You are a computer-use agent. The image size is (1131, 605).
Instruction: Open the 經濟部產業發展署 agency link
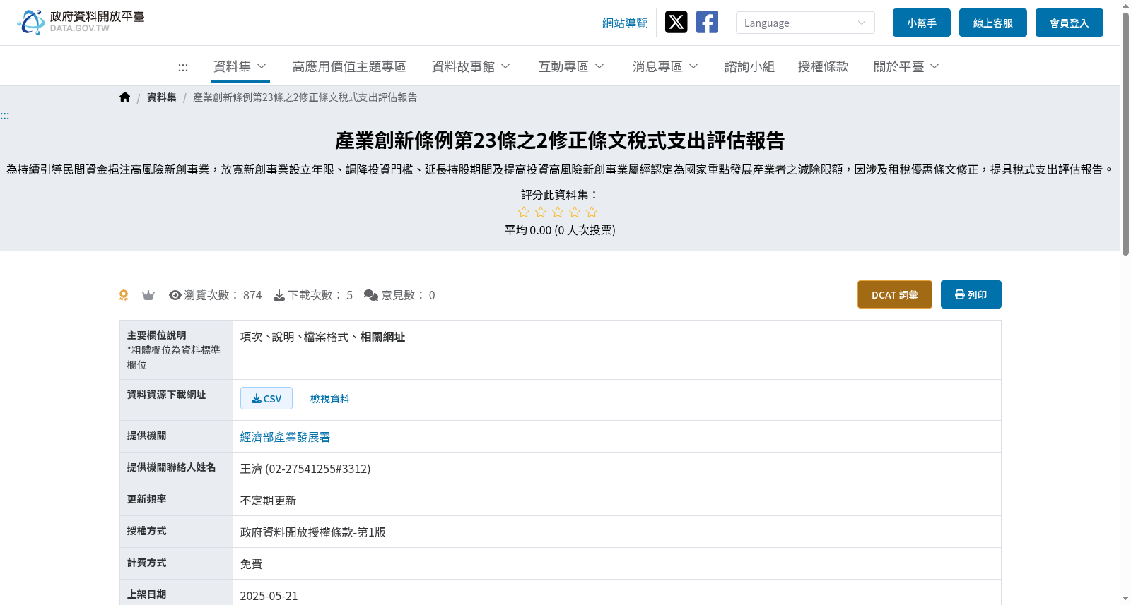[x=285, y=437]
